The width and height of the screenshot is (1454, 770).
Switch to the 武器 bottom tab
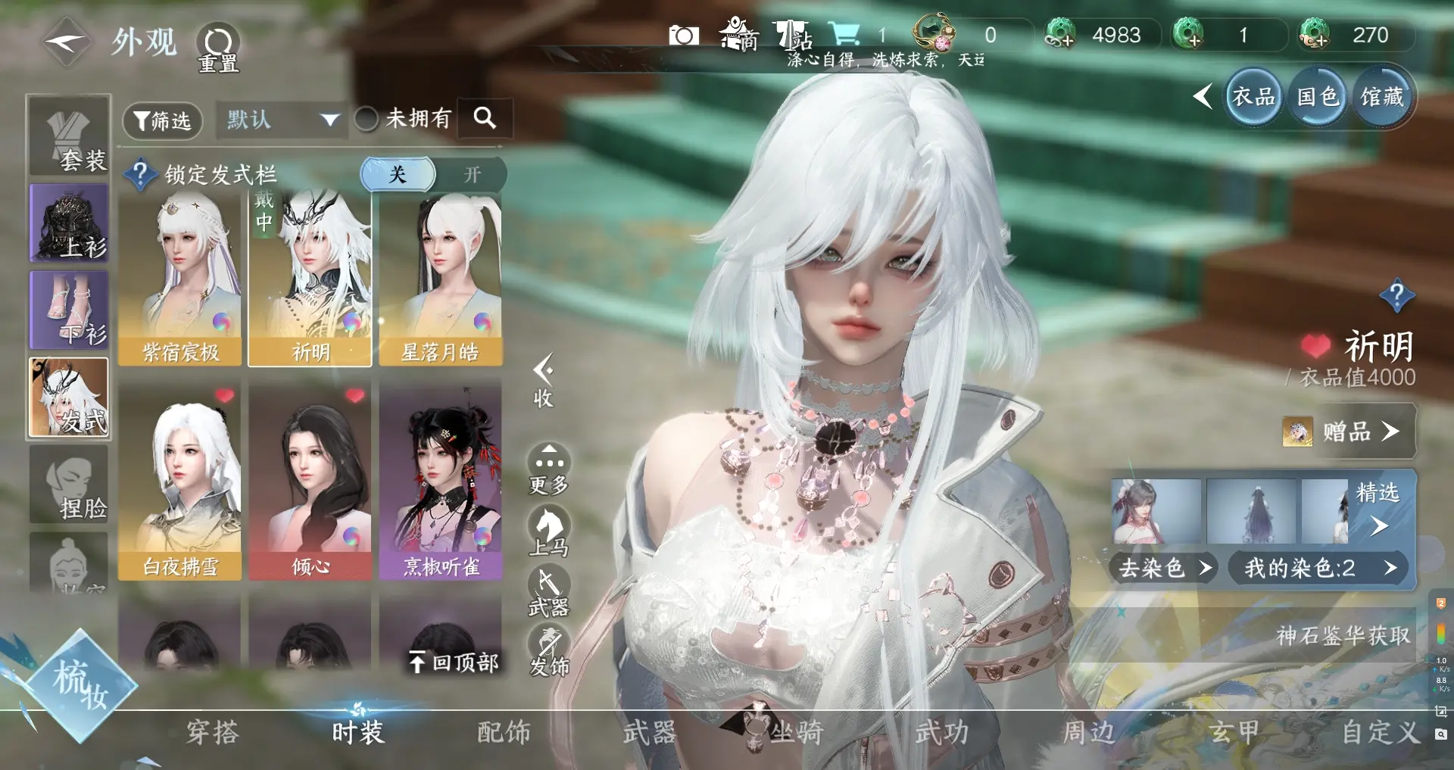click(649, 732)
